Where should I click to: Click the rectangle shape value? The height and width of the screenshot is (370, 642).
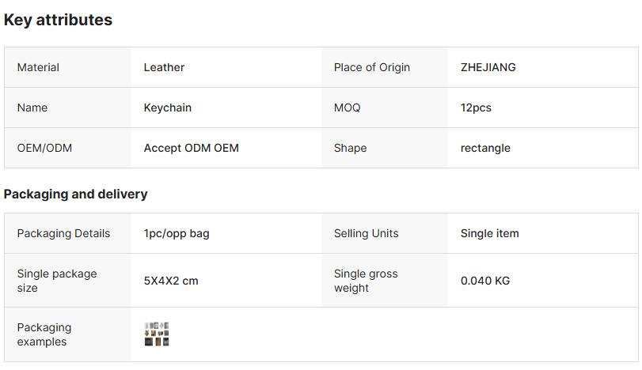pyautogui.click(x=485, y=148)
